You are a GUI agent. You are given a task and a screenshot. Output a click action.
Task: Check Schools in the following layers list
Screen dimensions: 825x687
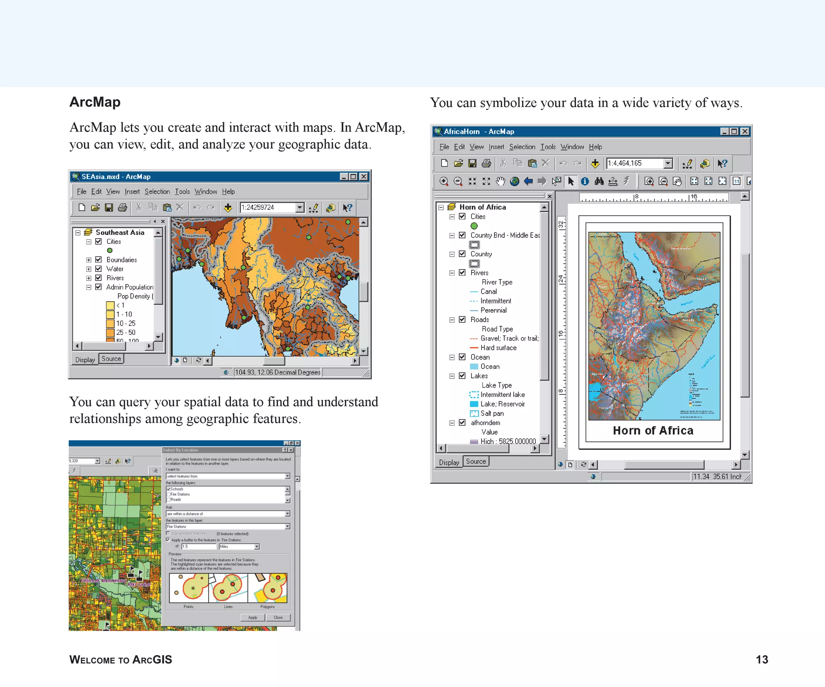[168, 489]
